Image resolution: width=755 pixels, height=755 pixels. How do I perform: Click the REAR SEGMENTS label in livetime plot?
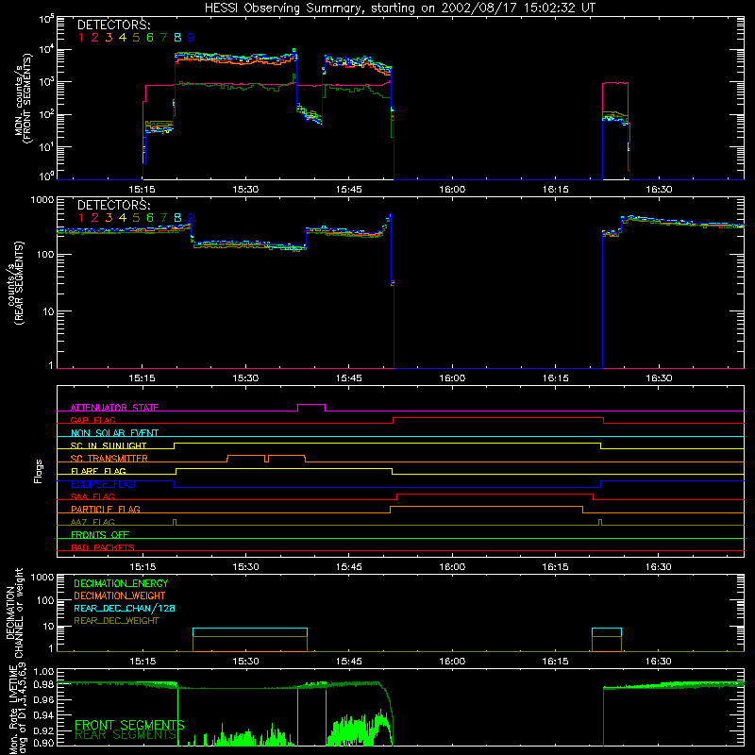126,735
